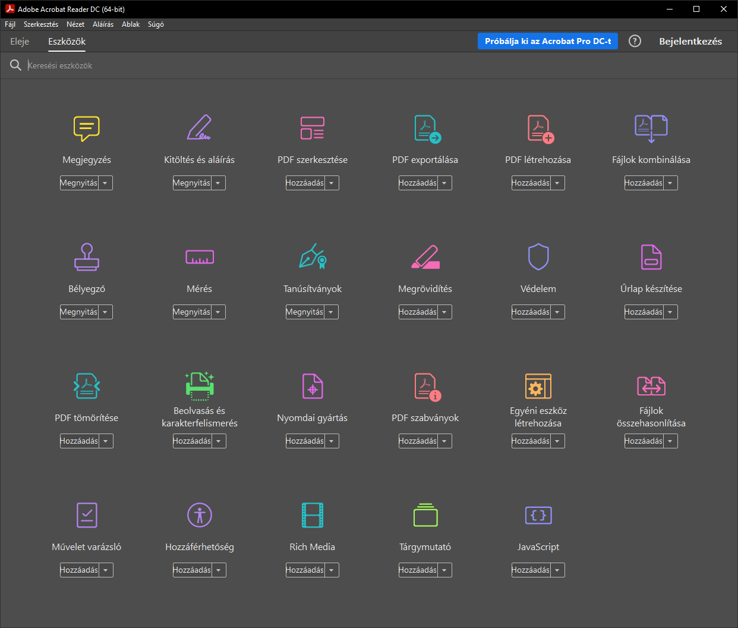Click the PDF tömörítése compress icon
This screenshot has width=738, height=628.
tap(87, 386)
